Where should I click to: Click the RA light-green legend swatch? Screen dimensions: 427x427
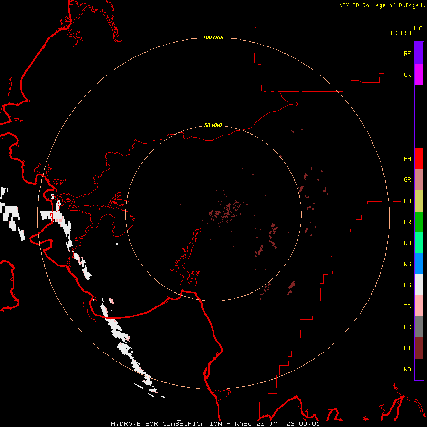(419, 243)
